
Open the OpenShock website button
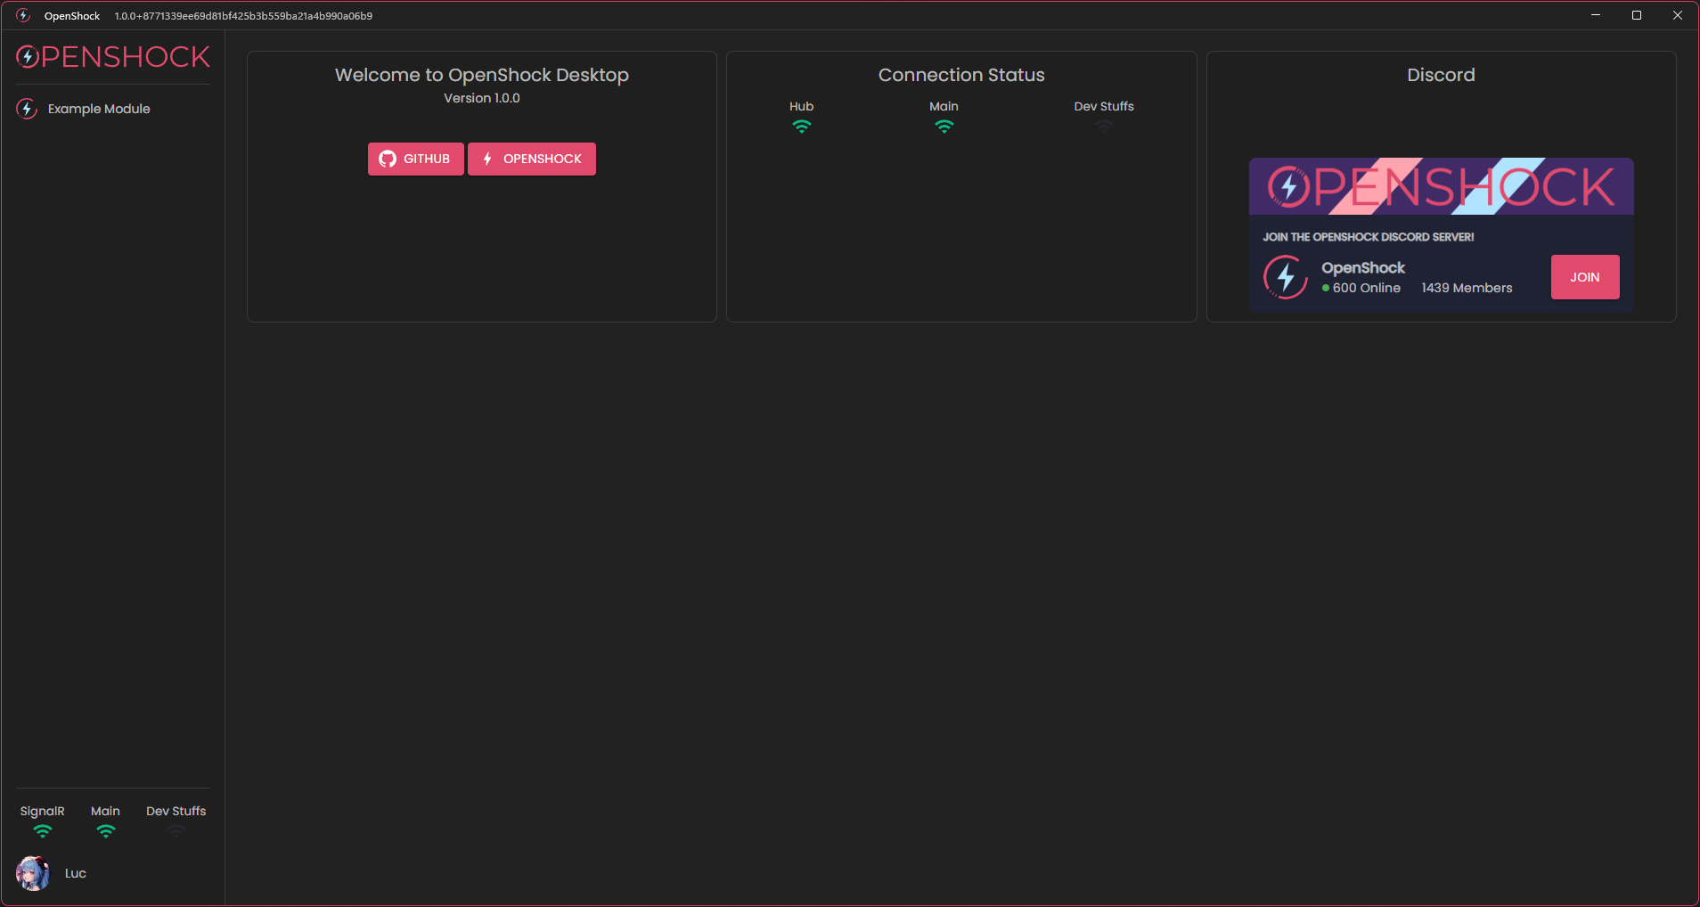(532, 159)
